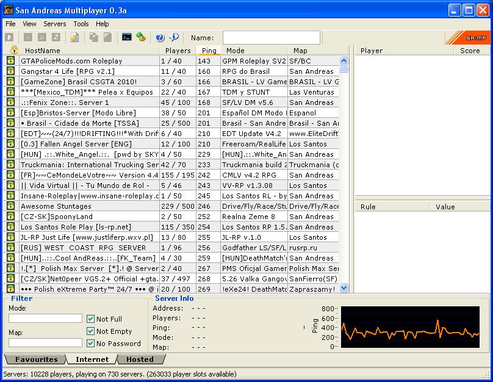
Task: Open the remote console terminal icon
Action: [127, 37]
